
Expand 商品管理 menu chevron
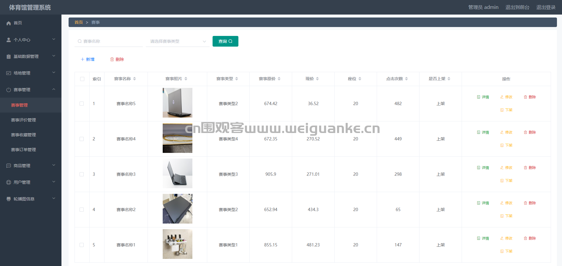pyautogui.click(x=54, y=165)
